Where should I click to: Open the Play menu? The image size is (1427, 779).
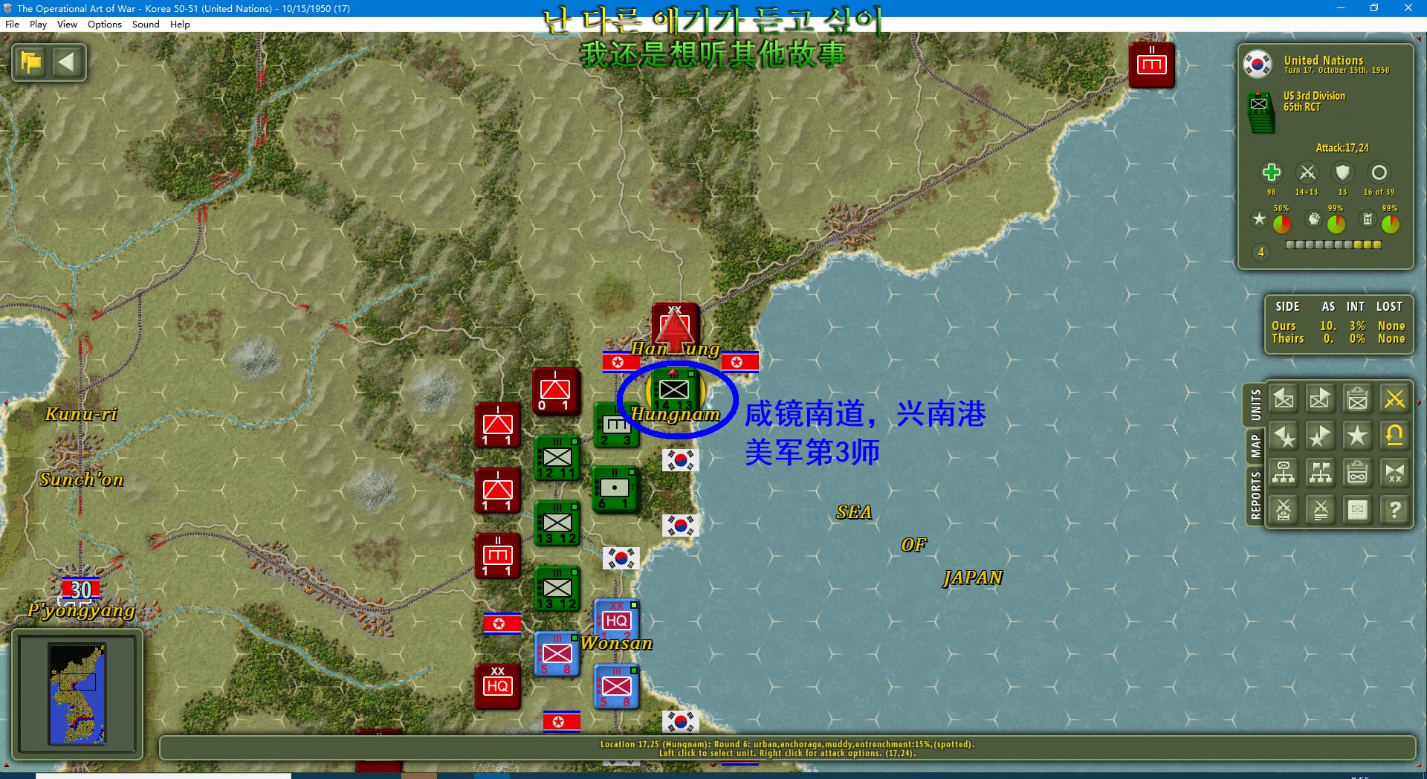point(38,24)
